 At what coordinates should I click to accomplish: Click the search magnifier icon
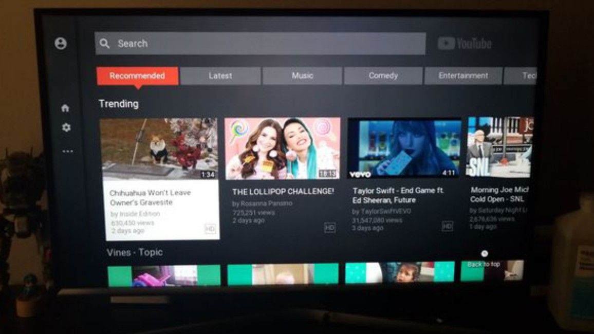pyautogui.click(x=105, y=44)
